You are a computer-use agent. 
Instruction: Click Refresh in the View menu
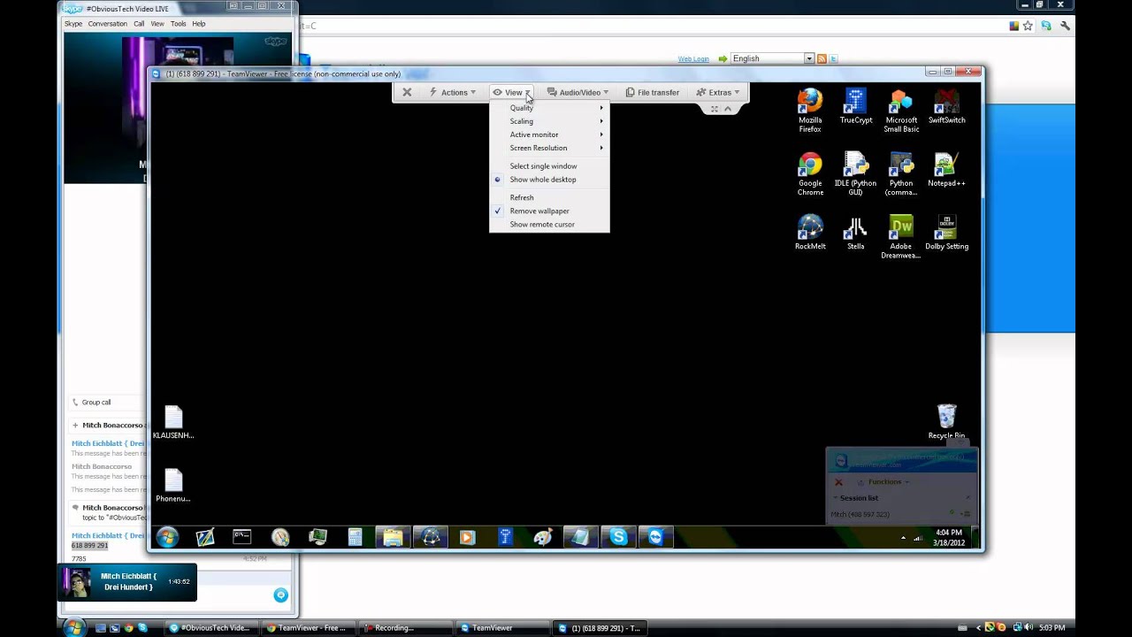(x=522, y=197)
